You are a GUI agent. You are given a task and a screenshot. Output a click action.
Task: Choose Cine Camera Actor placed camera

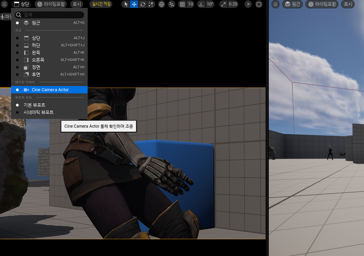tap(50, 90)
